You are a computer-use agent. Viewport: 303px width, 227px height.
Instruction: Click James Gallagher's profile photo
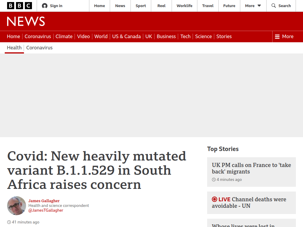point(17,206)
